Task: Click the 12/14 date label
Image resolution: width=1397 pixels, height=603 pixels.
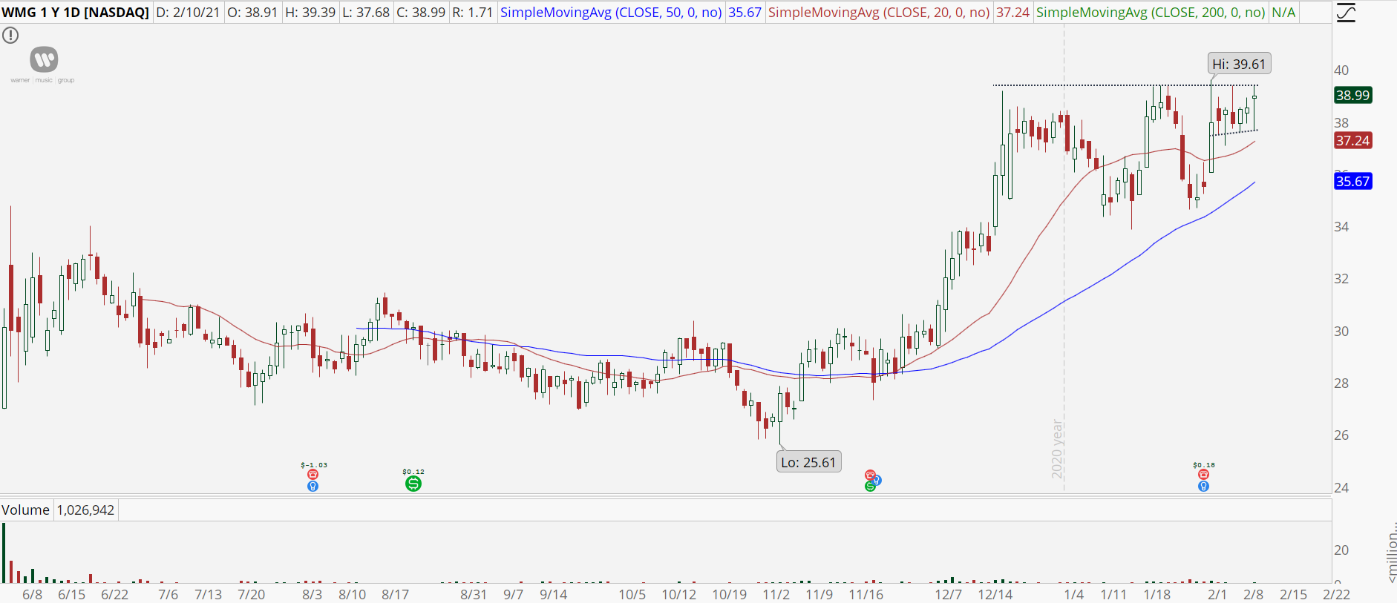Action: pyautogui.click(x=995, y=595)
